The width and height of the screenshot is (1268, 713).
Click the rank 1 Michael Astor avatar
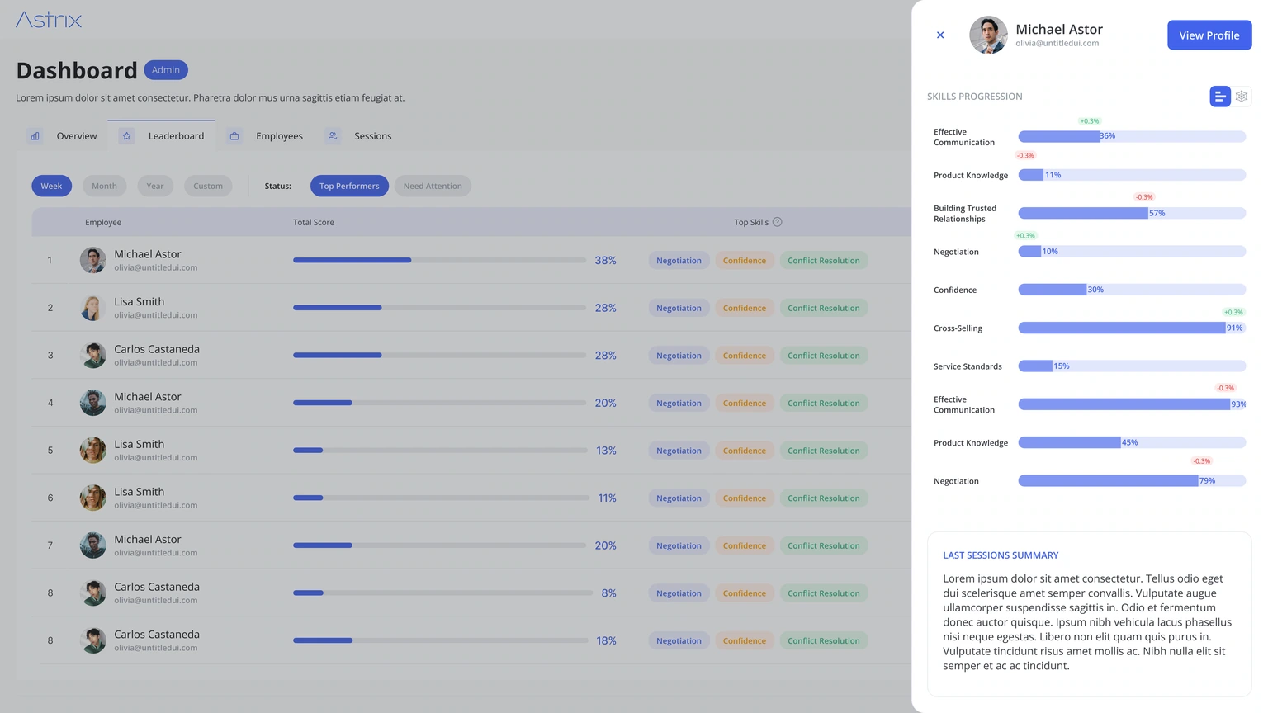[92, 260]
